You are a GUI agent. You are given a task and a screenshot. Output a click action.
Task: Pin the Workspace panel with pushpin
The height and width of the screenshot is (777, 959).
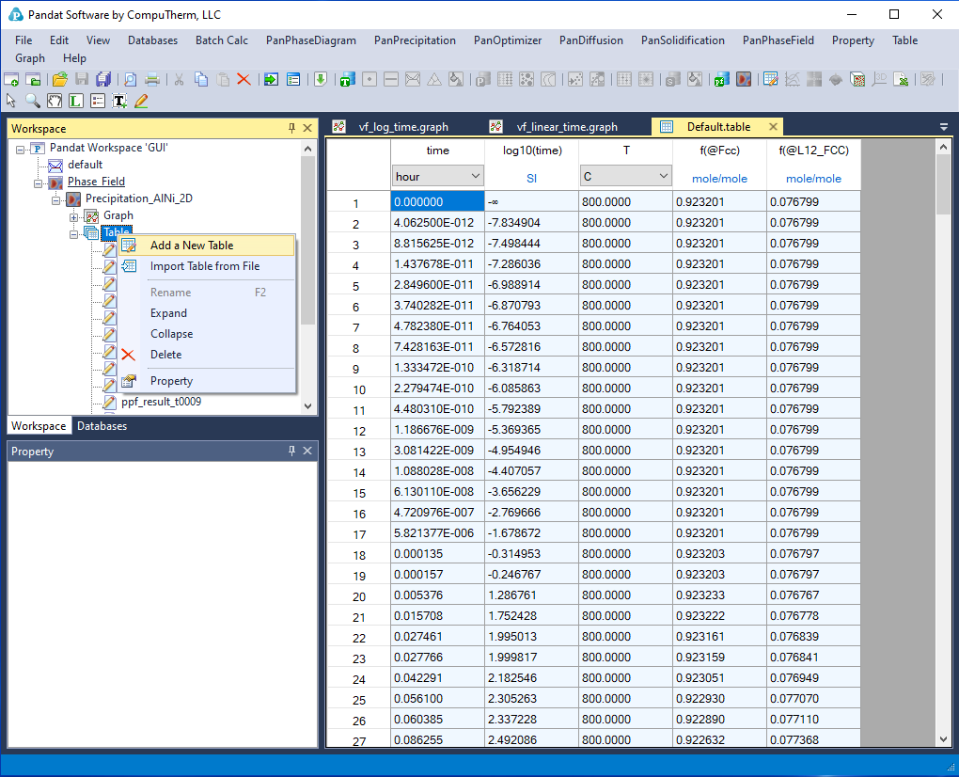pos(291,128)
